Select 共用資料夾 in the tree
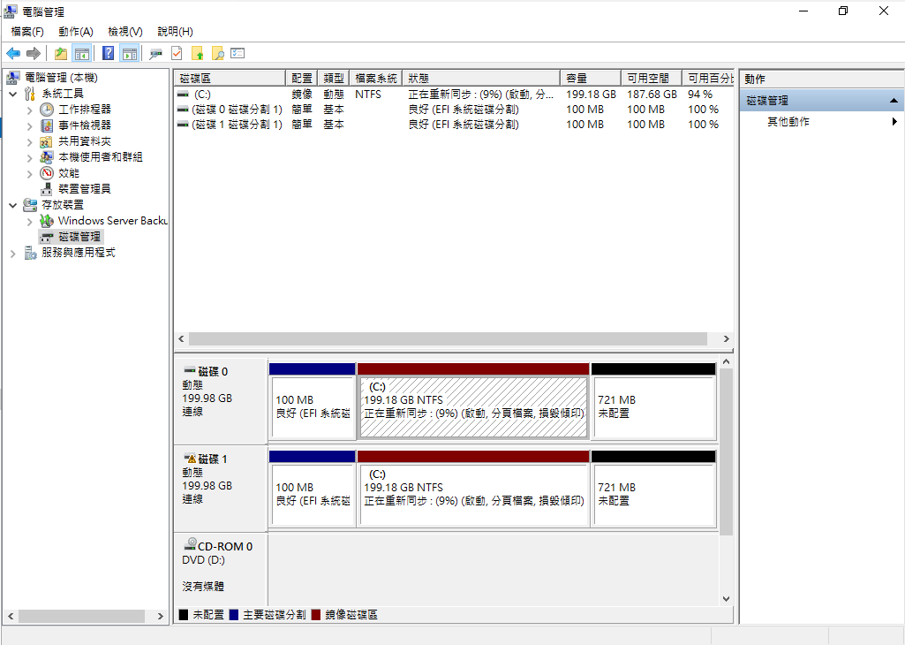The width and height of the screenshot is (905, 645). tap(84, 140)
